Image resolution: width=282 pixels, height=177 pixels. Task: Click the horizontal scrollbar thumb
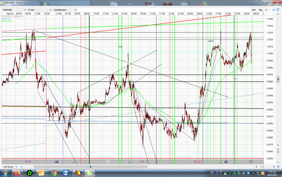click(90, 167)
